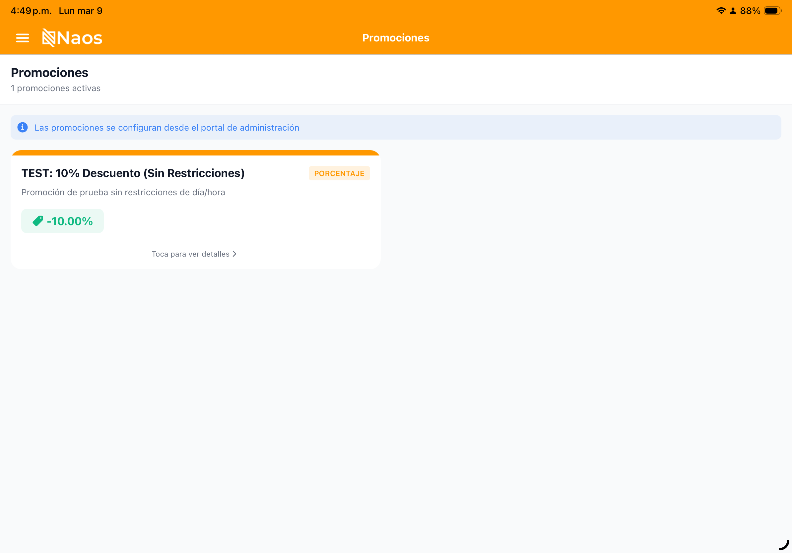Viewport: 792px width, 553px height.
Task: Toggle the -10.00% discount badge
Action: [x=62, y=221]
